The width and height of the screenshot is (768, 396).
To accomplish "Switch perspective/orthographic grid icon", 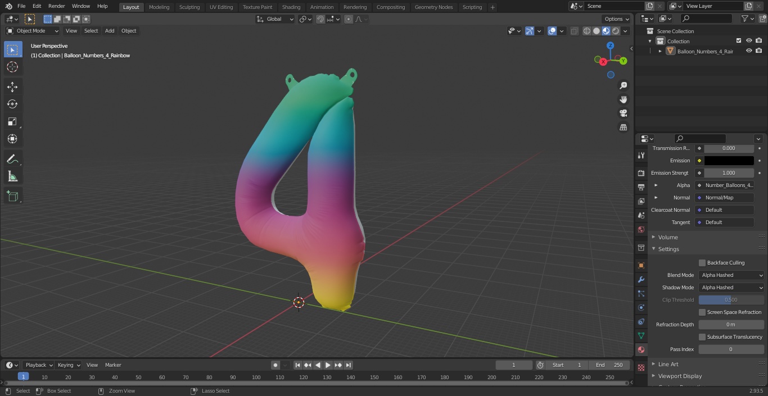I will [x=624, y=128].
